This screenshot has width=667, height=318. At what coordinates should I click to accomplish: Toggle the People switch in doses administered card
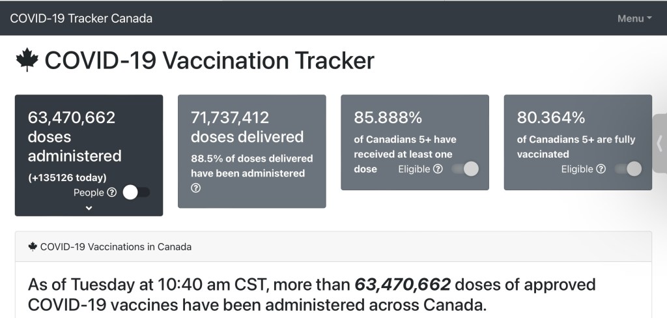[x=136, y=192]
